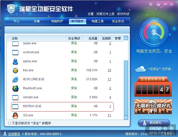The height and width of the screenshot is (137, 178).
Task: Open the main menu funnel icon
Action: [x=151, y=4]
